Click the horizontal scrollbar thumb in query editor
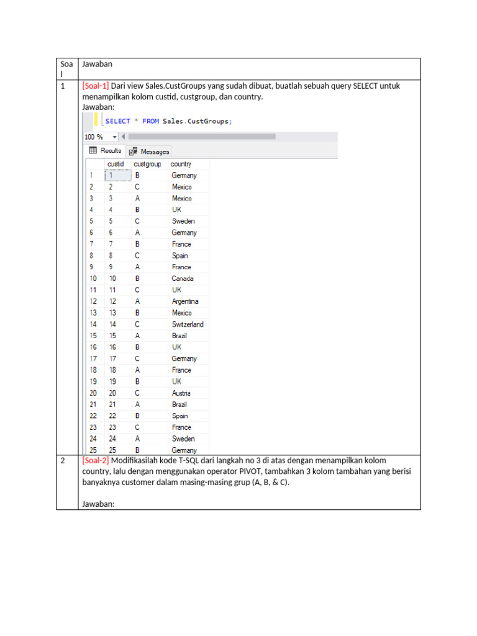Image resolution: width=477 pixels, height=636 pixels. tap(202, 137)
